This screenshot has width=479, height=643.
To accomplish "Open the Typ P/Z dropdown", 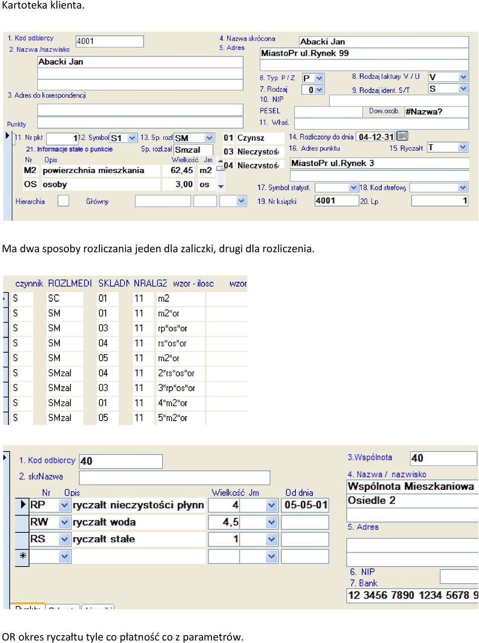I will [x=319, y=78].
